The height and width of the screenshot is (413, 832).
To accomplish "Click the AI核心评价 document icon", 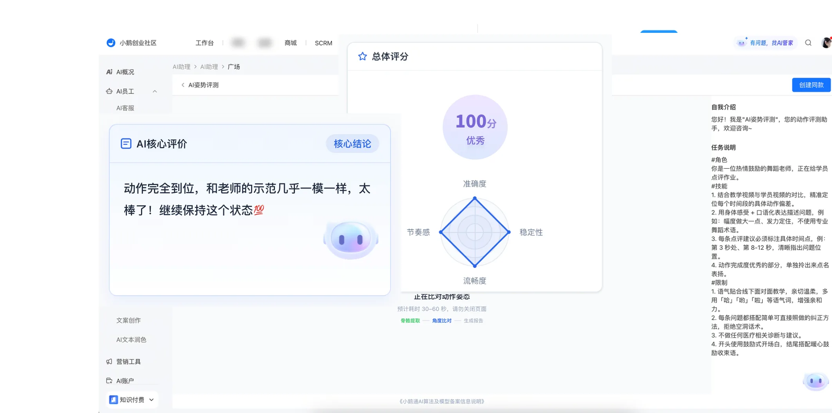I will tap(126, 144).
